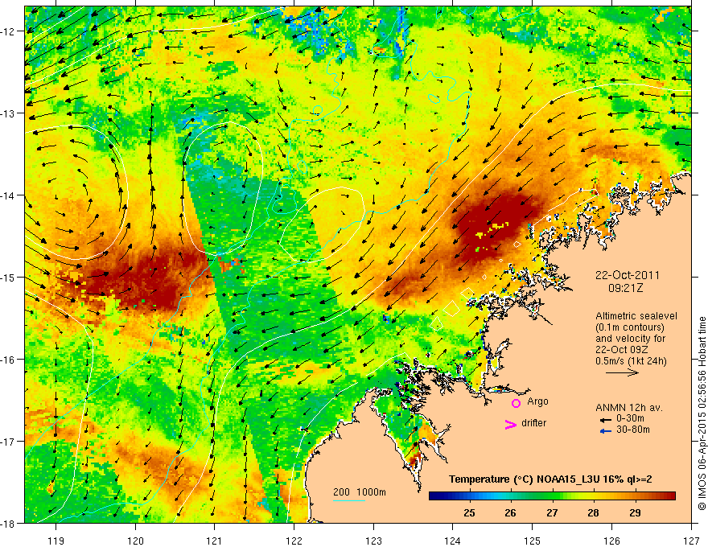Click the '22-Oct 09Z' velocity time text

click(x=621, y=350)
